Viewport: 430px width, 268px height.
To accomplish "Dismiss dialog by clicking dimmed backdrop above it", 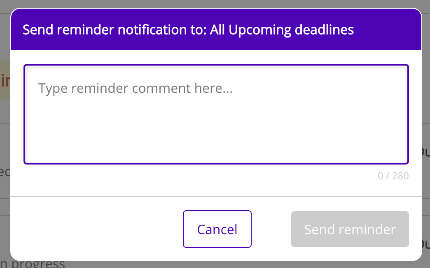I will 215,4.
